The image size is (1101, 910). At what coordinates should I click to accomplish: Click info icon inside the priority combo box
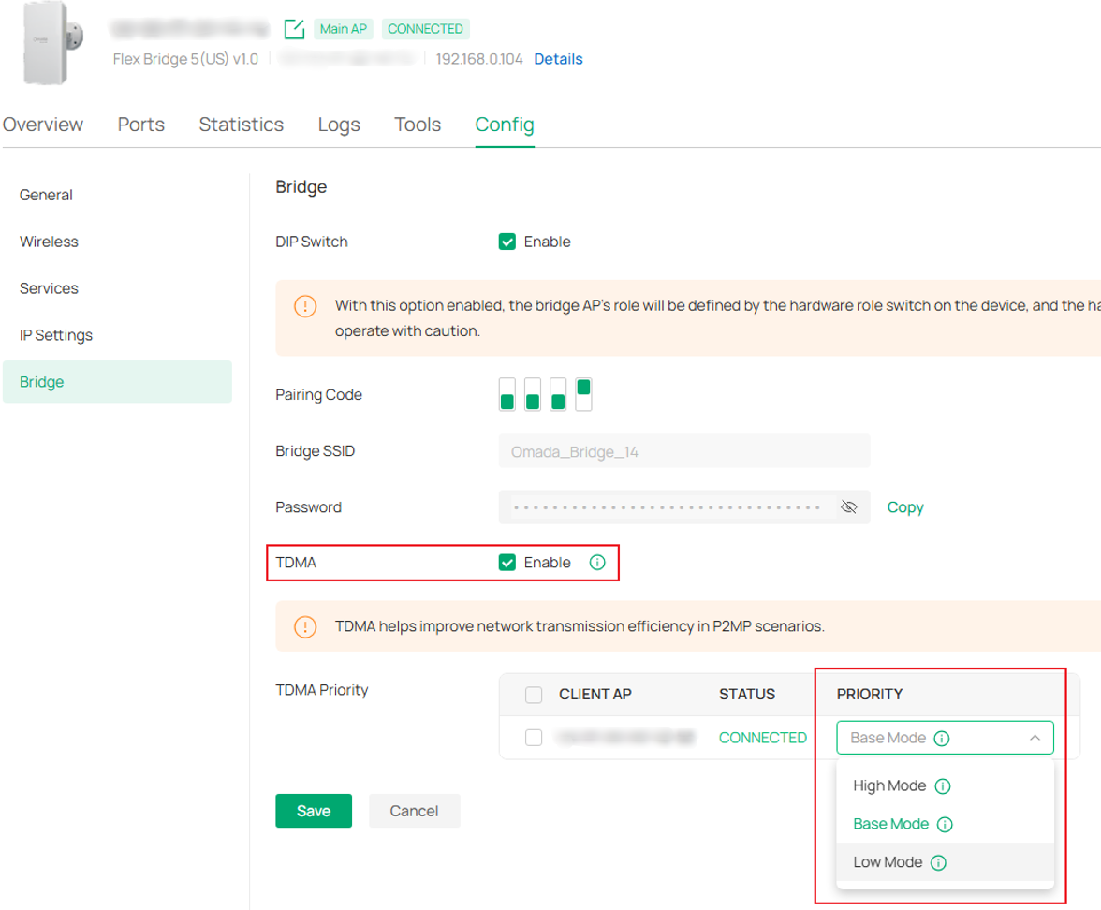point(942,738)
